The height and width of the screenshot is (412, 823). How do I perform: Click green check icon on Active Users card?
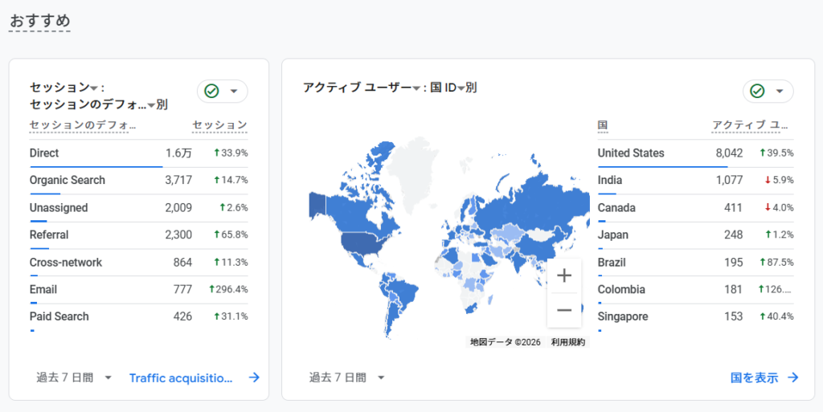(757, 92)
